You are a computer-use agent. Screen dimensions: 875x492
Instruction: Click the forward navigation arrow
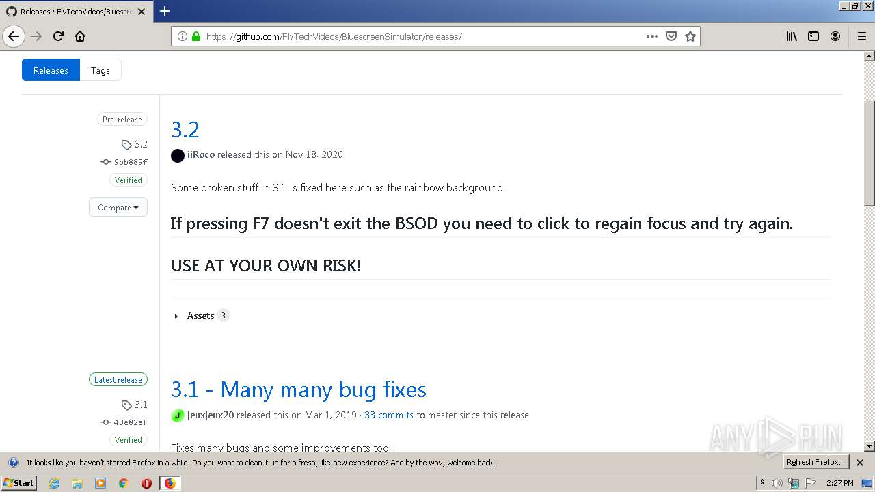pyautogui.click(x=37, y=36)
